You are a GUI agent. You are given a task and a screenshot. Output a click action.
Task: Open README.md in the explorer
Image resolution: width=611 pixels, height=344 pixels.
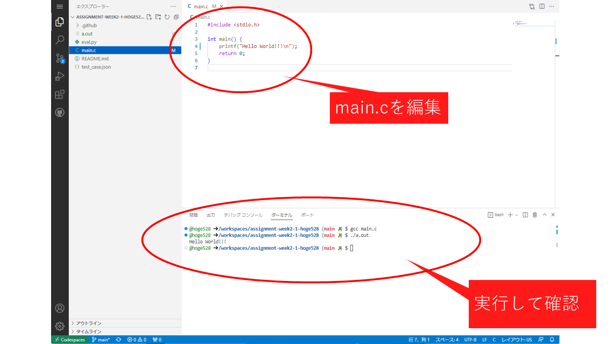95,59
